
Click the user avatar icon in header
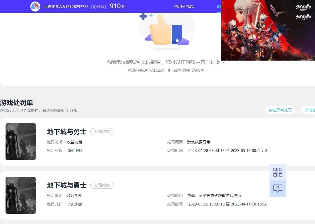coord(35,7)
